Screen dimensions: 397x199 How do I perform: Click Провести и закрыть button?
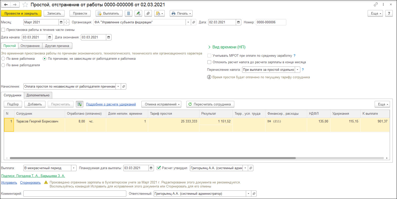pos(21,14)
